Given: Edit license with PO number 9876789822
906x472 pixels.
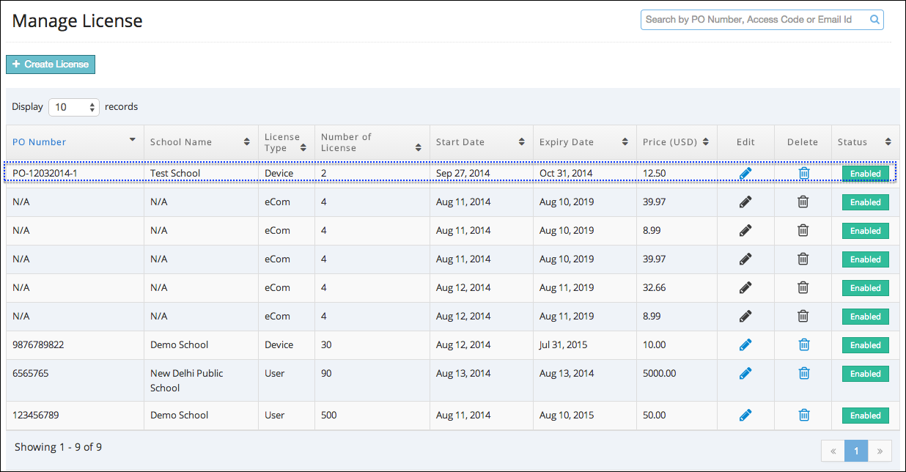Looking at the screenshot, I should click(x=745, y=344).
